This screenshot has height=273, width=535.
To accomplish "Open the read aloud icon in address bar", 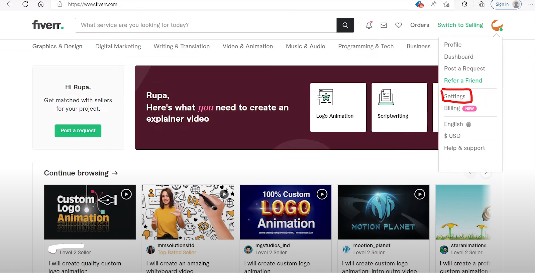I will (434, 4).
